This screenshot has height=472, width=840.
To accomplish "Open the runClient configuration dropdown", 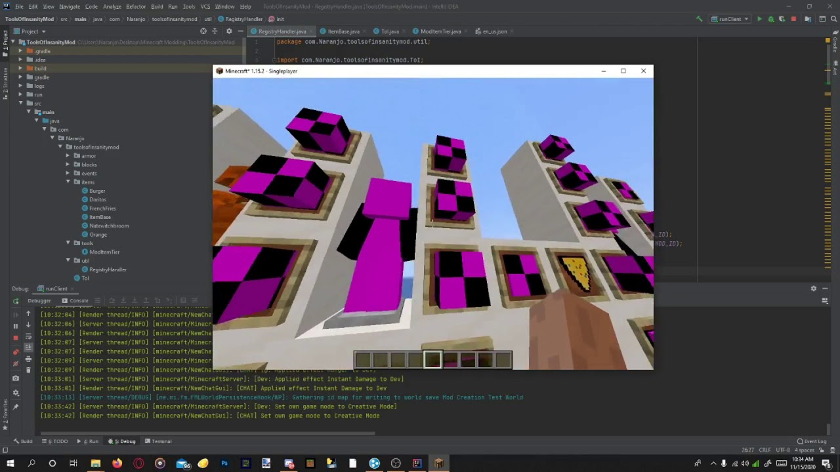I will (x=729, y=19).
